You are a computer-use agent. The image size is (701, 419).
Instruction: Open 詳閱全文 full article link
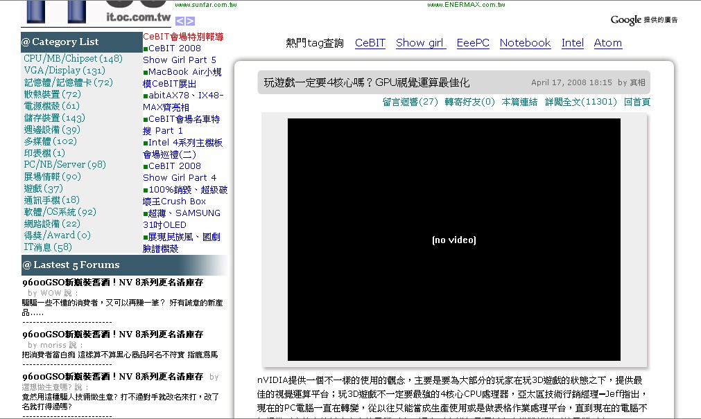pos(580,102)
